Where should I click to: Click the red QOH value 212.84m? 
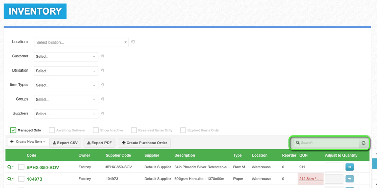coord(310,179)
